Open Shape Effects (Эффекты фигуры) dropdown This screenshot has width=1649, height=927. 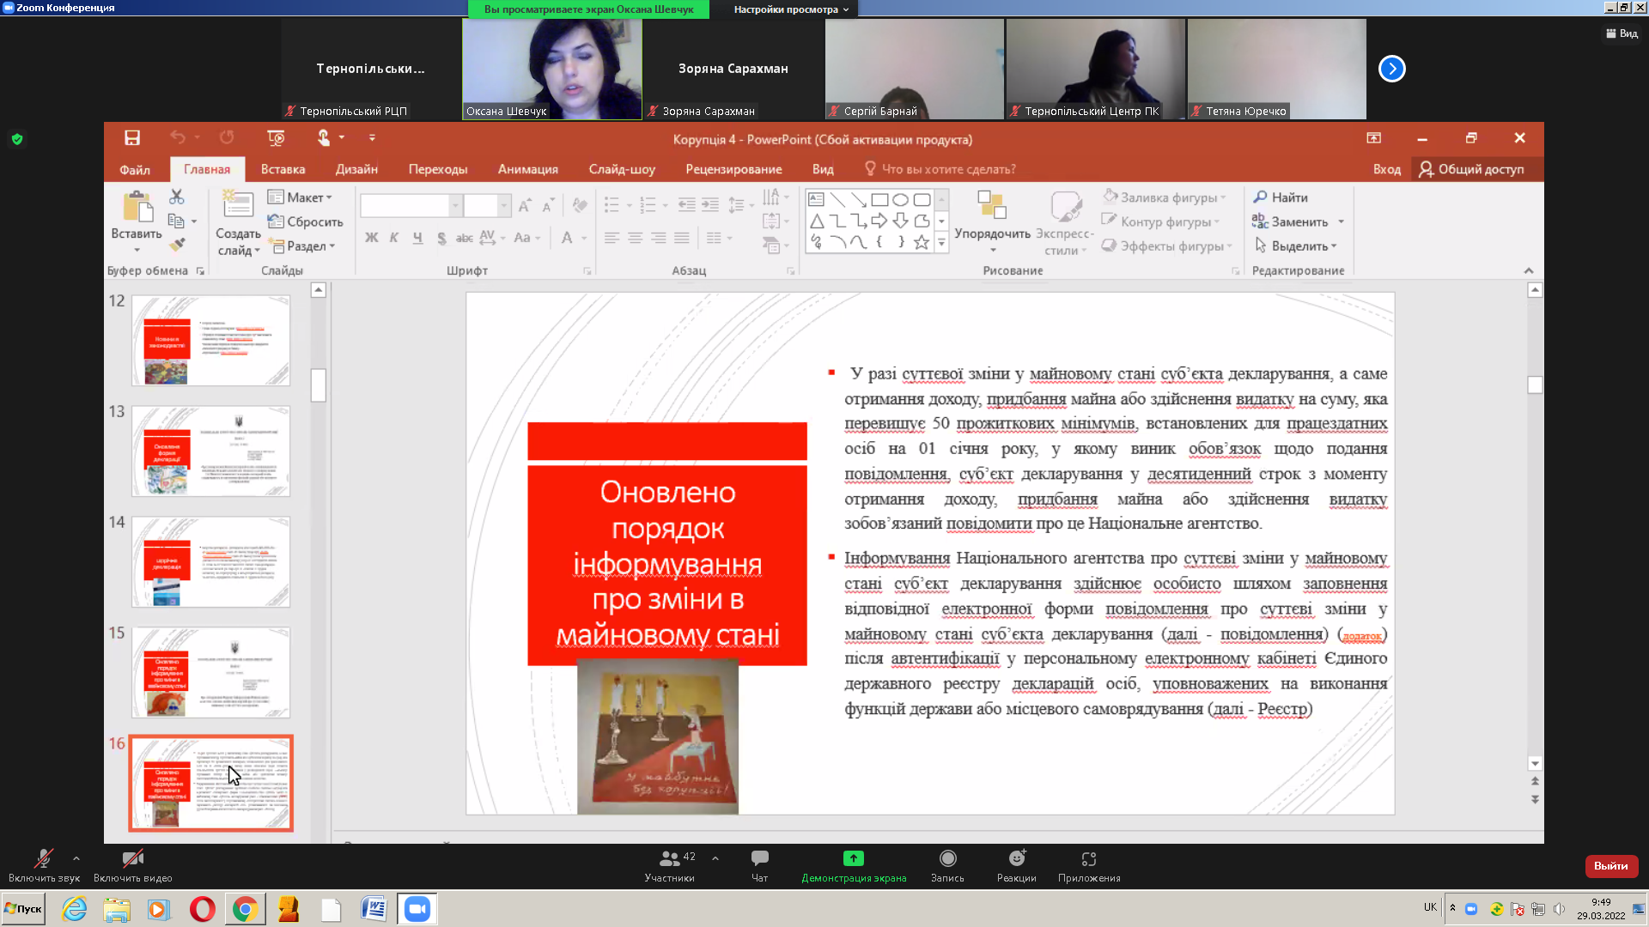(x=1167, y=245)
